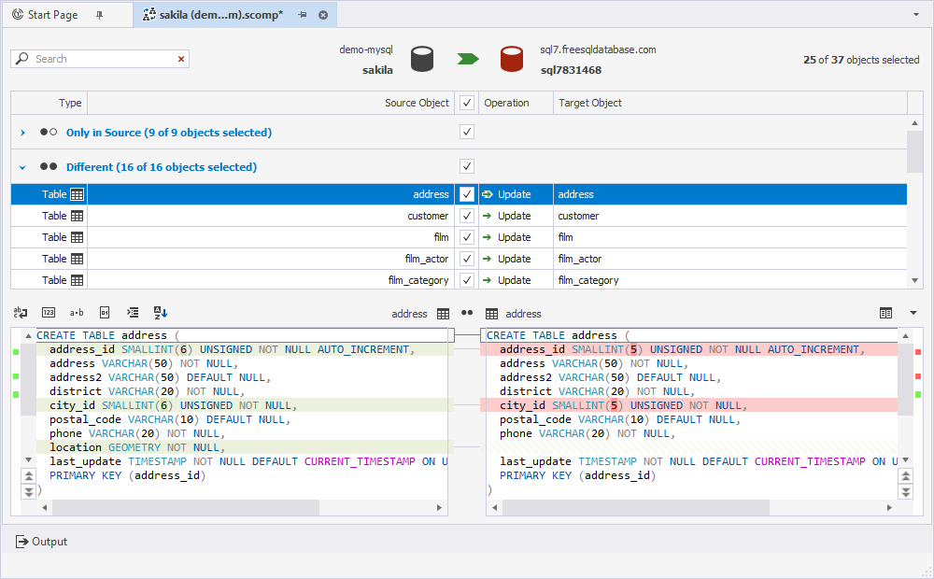Click the Update operation for customer
Viewport: 934px width, 579px height.
(x=514, y=216)
